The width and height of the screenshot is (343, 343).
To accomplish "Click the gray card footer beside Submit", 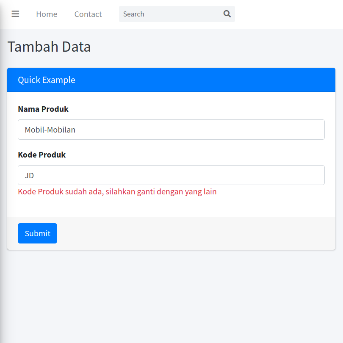I will tap(191, 233).
